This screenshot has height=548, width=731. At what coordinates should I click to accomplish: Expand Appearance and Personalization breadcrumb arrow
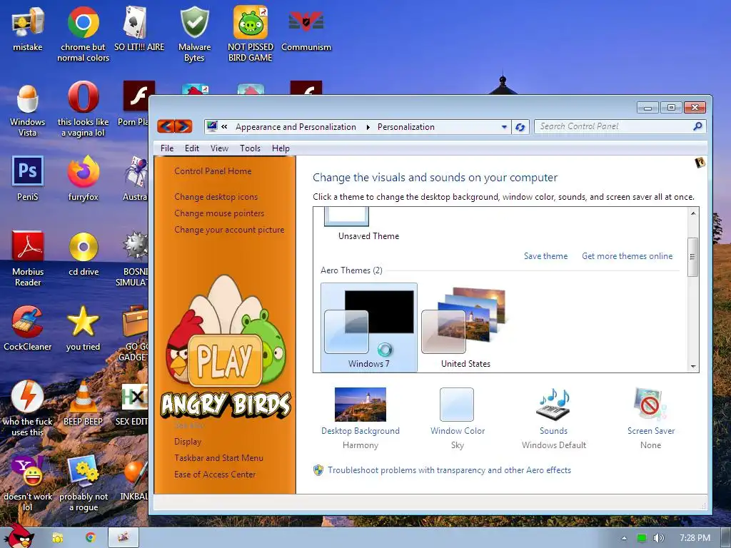tap(368, 127)
